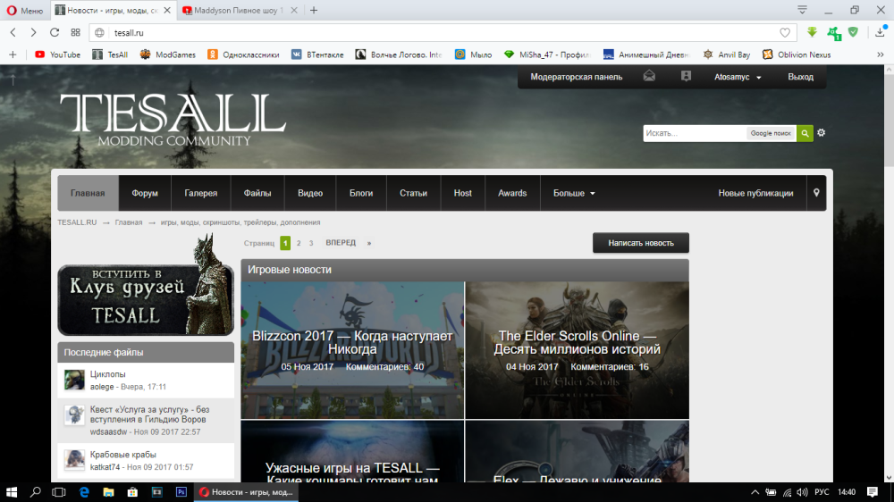
Task: Open Opera Speed Dial grid icon
Action: click(x=75, y=32)
